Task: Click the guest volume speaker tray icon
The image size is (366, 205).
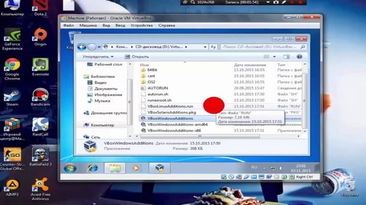Action: pos(281,168)
